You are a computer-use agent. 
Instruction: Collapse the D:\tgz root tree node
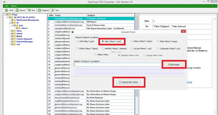5,15
